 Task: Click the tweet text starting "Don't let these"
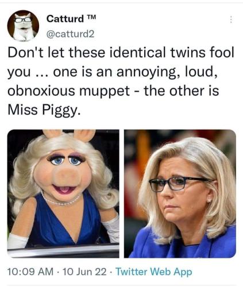(x=121, y=81)
